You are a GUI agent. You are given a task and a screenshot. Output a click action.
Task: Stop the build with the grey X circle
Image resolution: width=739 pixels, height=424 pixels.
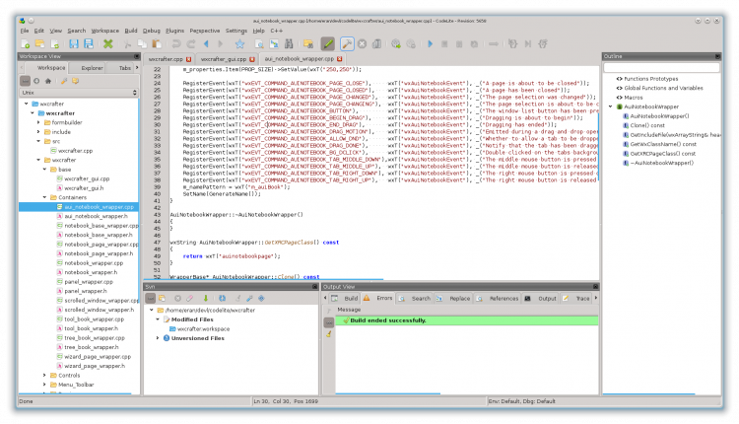(x=362, y=43)
